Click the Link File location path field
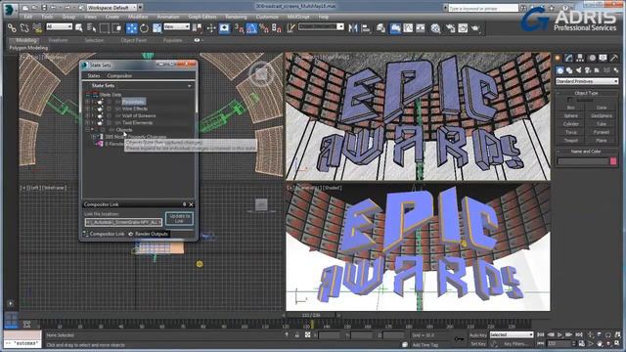This screenshot has width=626, height=352. pyautogui.click(x=123, y=222)
